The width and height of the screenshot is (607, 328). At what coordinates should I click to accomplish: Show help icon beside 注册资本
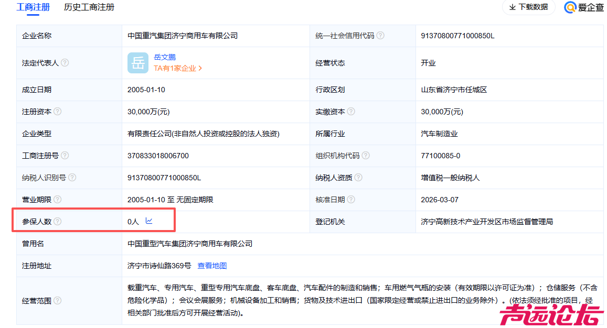pos(58,112)
